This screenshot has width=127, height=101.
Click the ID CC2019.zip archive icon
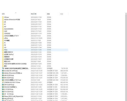[3, 92]
